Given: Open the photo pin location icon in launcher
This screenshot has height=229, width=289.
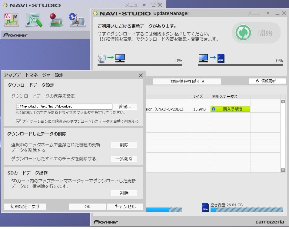Looking at the screenshot, I should tap(56, 20).
